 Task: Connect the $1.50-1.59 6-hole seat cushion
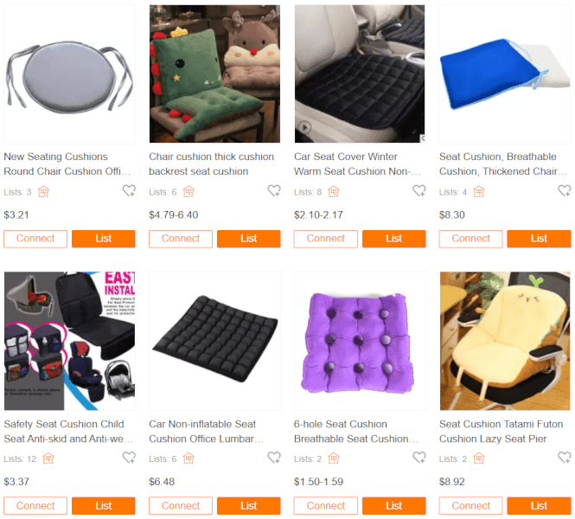click(x=326, y=506)
